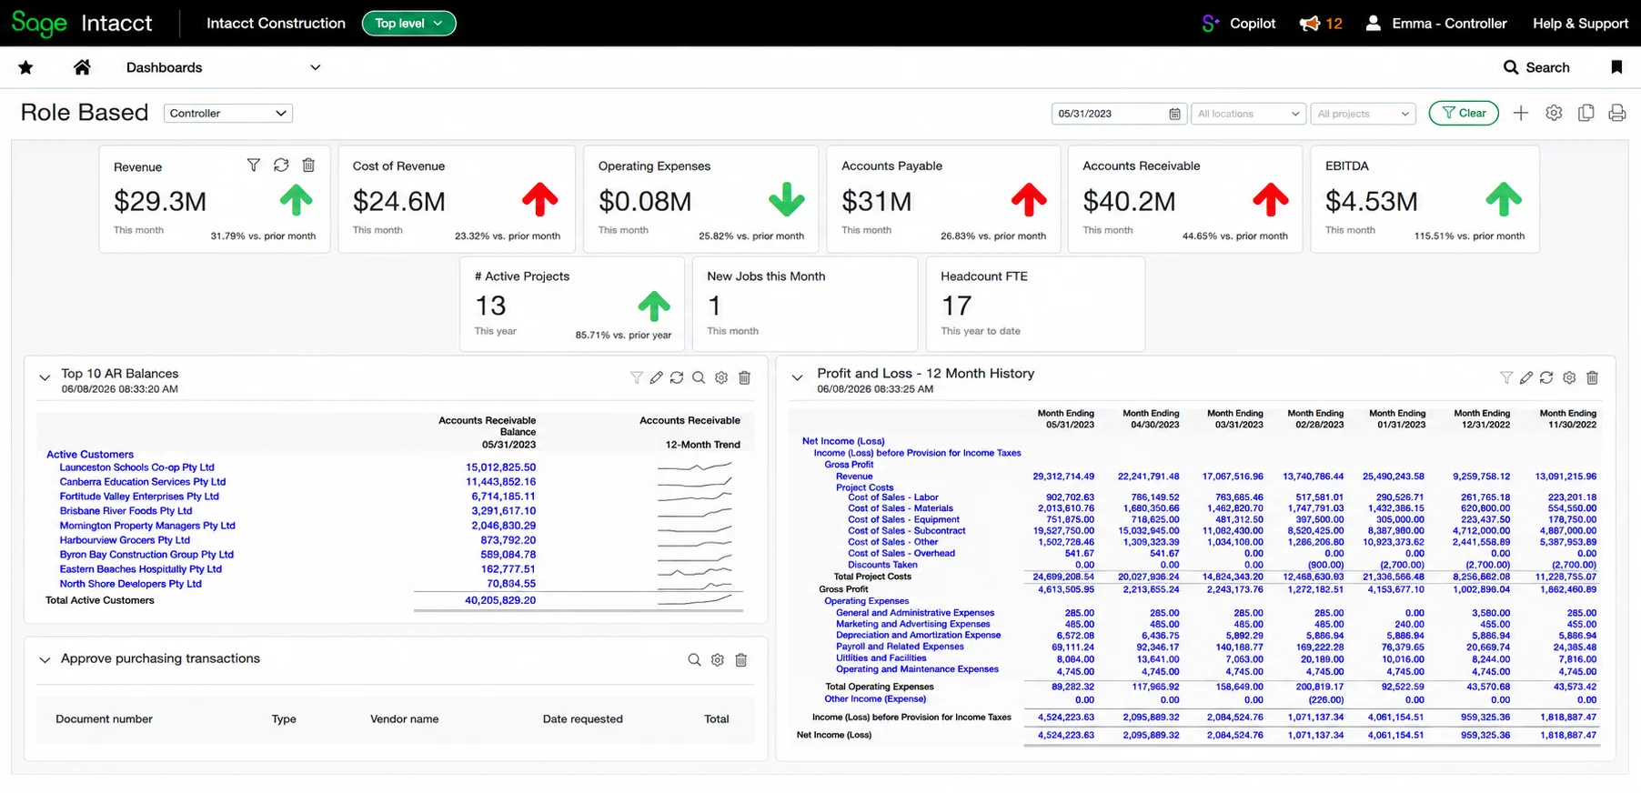Open the Top level entity dropdown
The width and height of the screenshot is (1641, 793).
(x=409, y=24)
